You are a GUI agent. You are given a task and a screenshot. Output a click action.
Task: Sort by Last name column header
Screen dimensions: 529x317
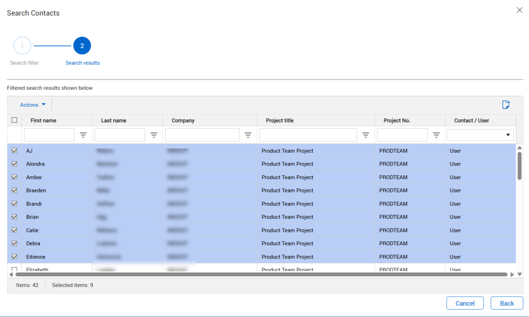[114, 120]
